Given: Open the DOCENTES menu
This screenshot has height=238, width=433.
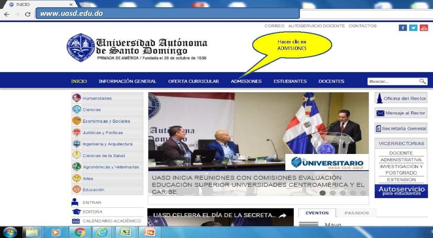Looking at the screenshot, I should 331,81.
